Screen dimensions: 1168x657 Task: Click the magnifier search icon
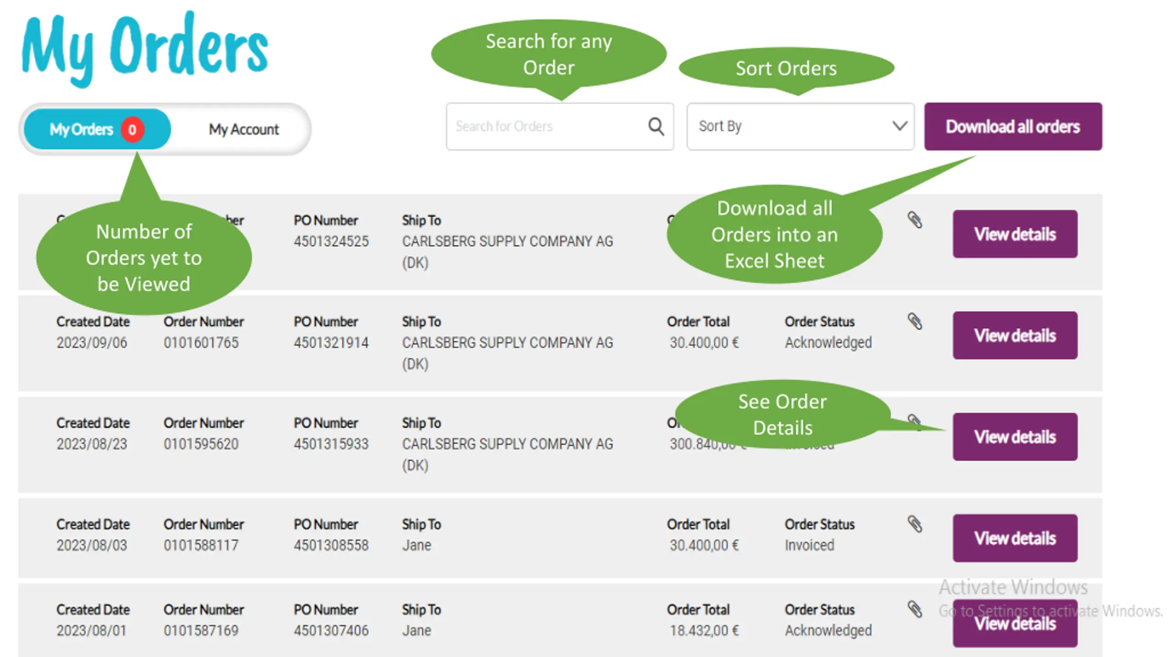pyautogui.click(x=656, y=126)
